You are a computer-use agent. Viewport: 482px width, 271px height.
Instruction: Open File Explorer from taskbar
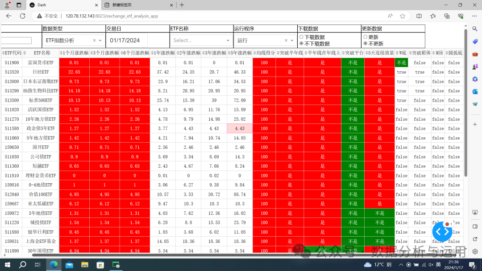point(84,265)
